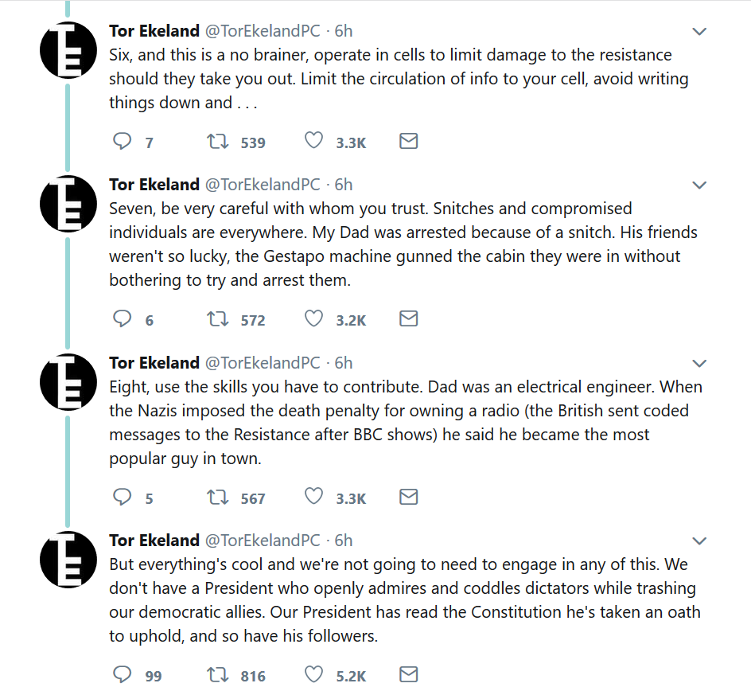
Task: Expand the dropdown arrow on 'Seven' tweet
Action: coord(699,185)
